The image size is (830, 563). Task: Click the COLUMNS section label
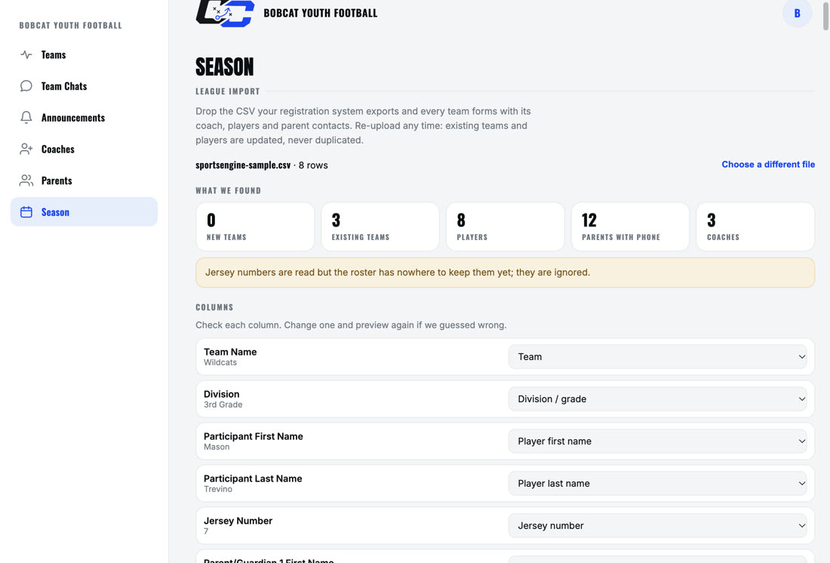[x=214, y=307]
